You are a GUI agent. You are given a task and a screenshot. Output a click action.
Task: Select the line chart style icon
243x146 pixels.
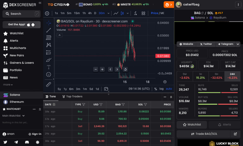(x=116, y=14)
